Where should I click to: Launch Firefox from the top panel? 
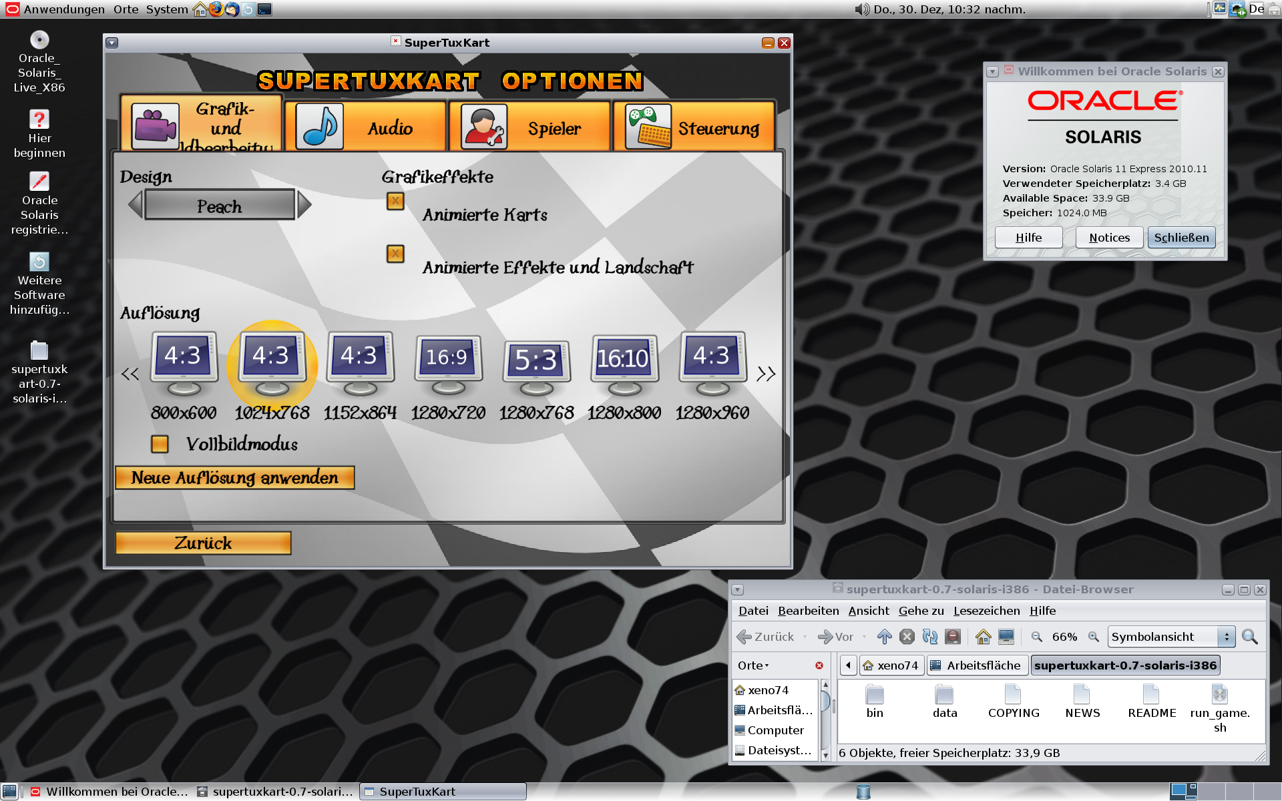tap(216, 9)
